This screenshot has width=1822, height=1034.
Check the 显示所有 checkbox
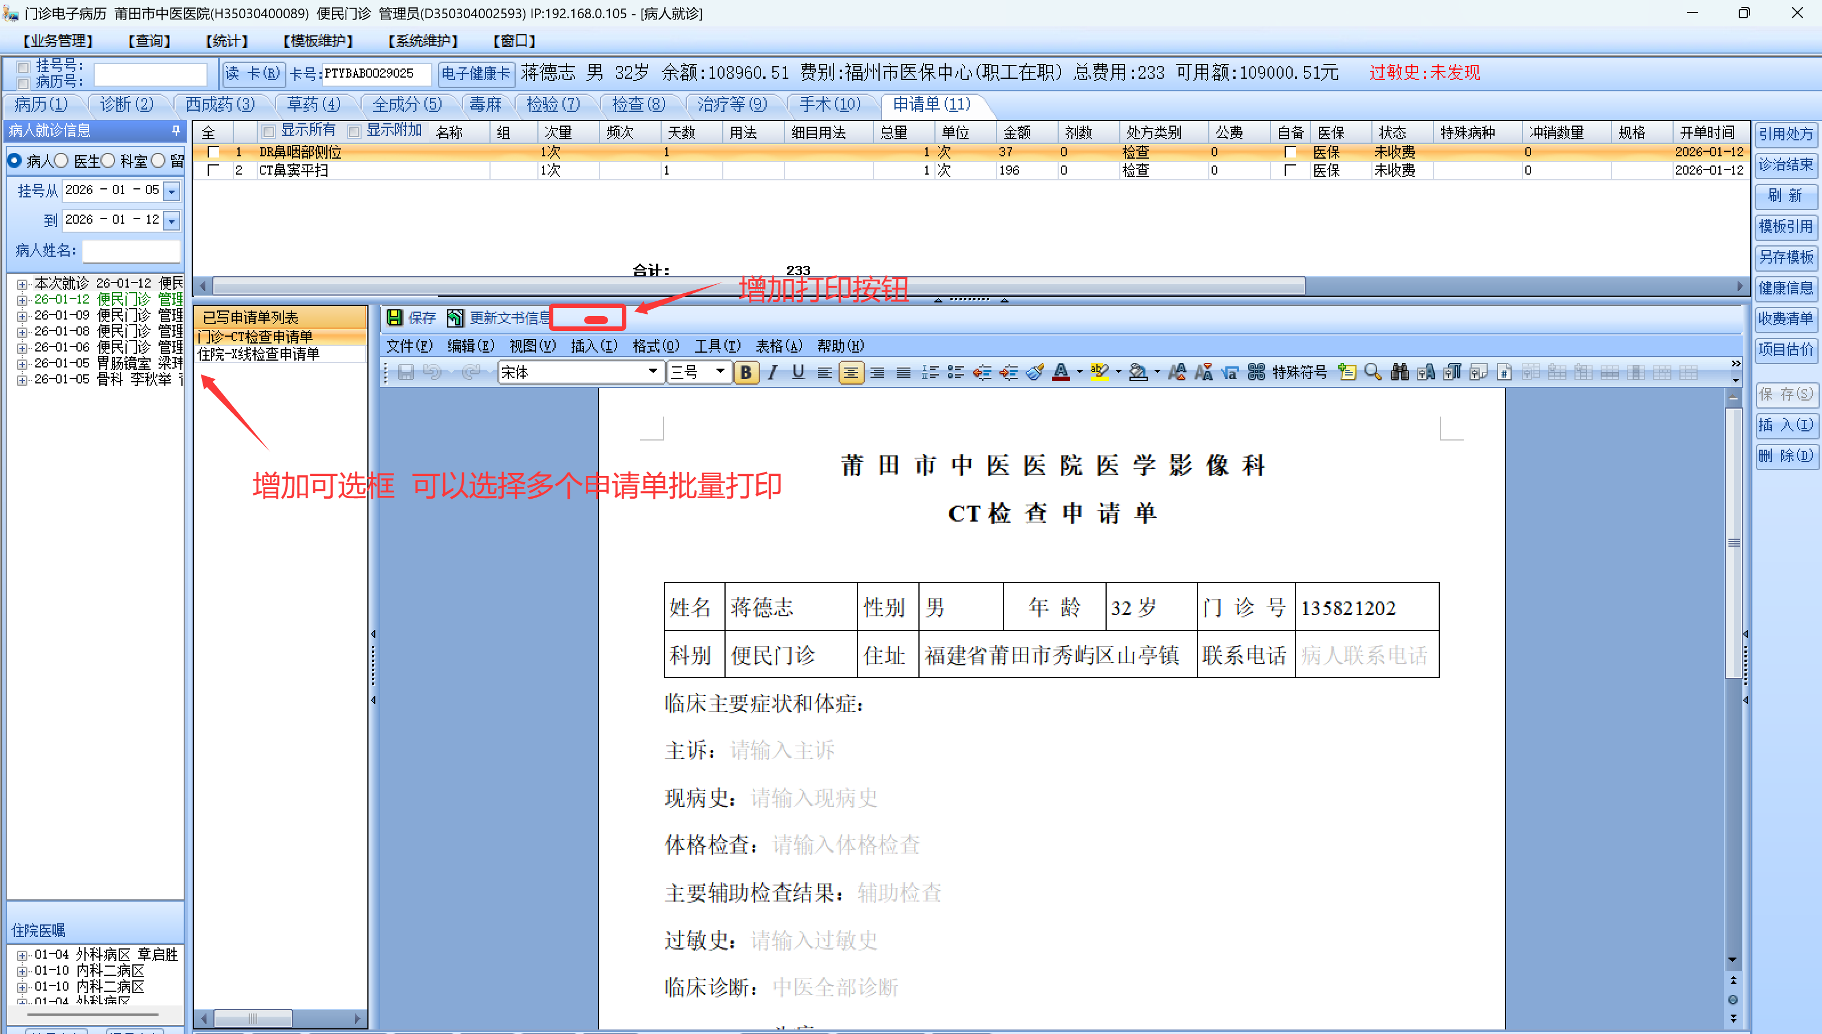click(268, 131)
